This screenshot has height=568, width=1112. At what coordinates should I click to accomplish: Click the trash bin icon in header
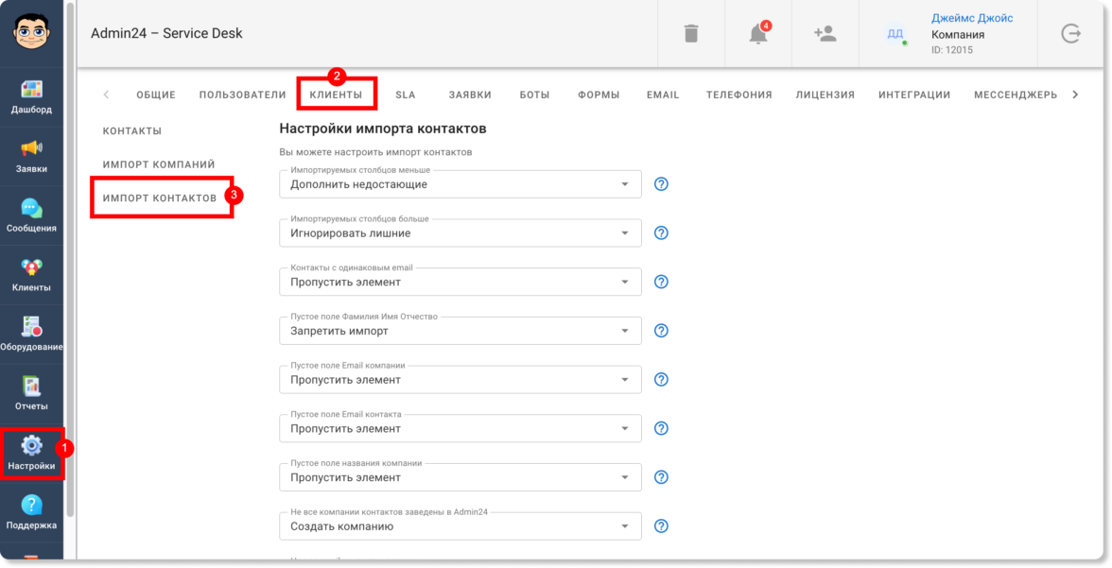tap(691, 34)
